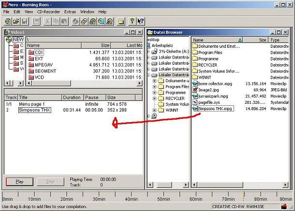The image size is (295, 211).
Task: Click the Cut scissors icon
Action: coord(47,21)
